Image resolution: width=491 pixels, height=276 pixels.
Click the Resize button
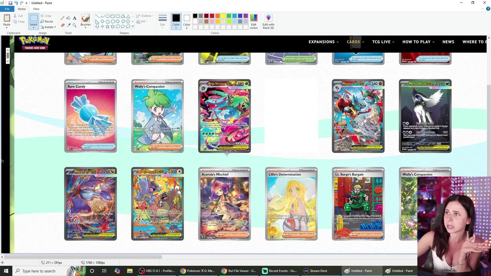tap(46, 21)
